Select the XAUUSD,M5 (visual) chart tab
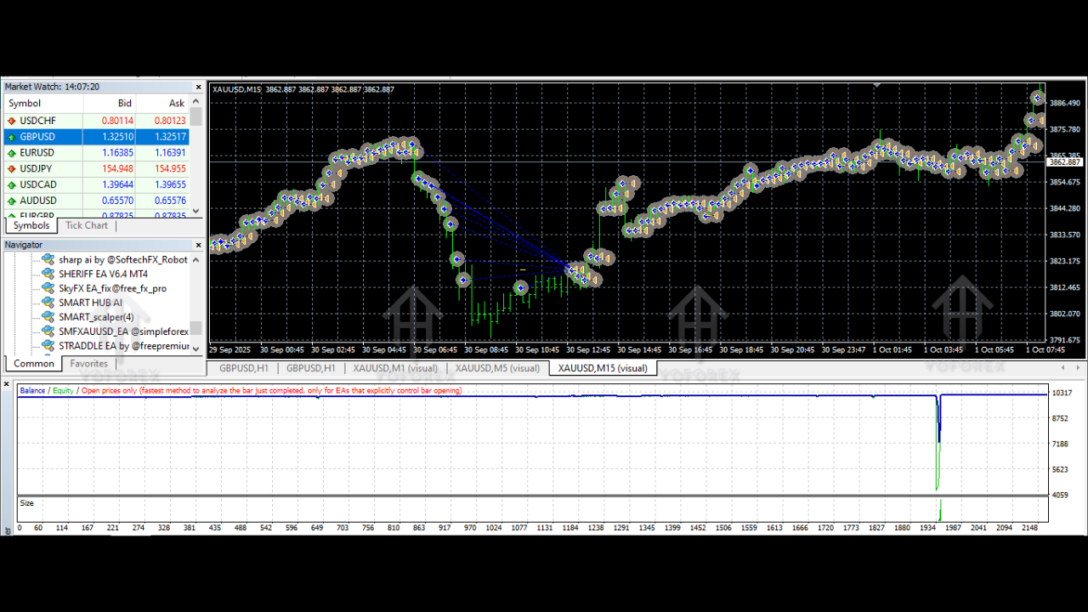Viewport: 1088px width, 612px height. click(498, 368)
